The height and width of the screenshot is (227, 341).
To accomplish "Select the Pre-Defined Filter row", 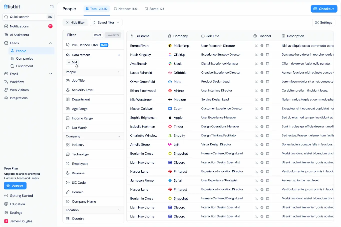I will (x=93, y=45).
